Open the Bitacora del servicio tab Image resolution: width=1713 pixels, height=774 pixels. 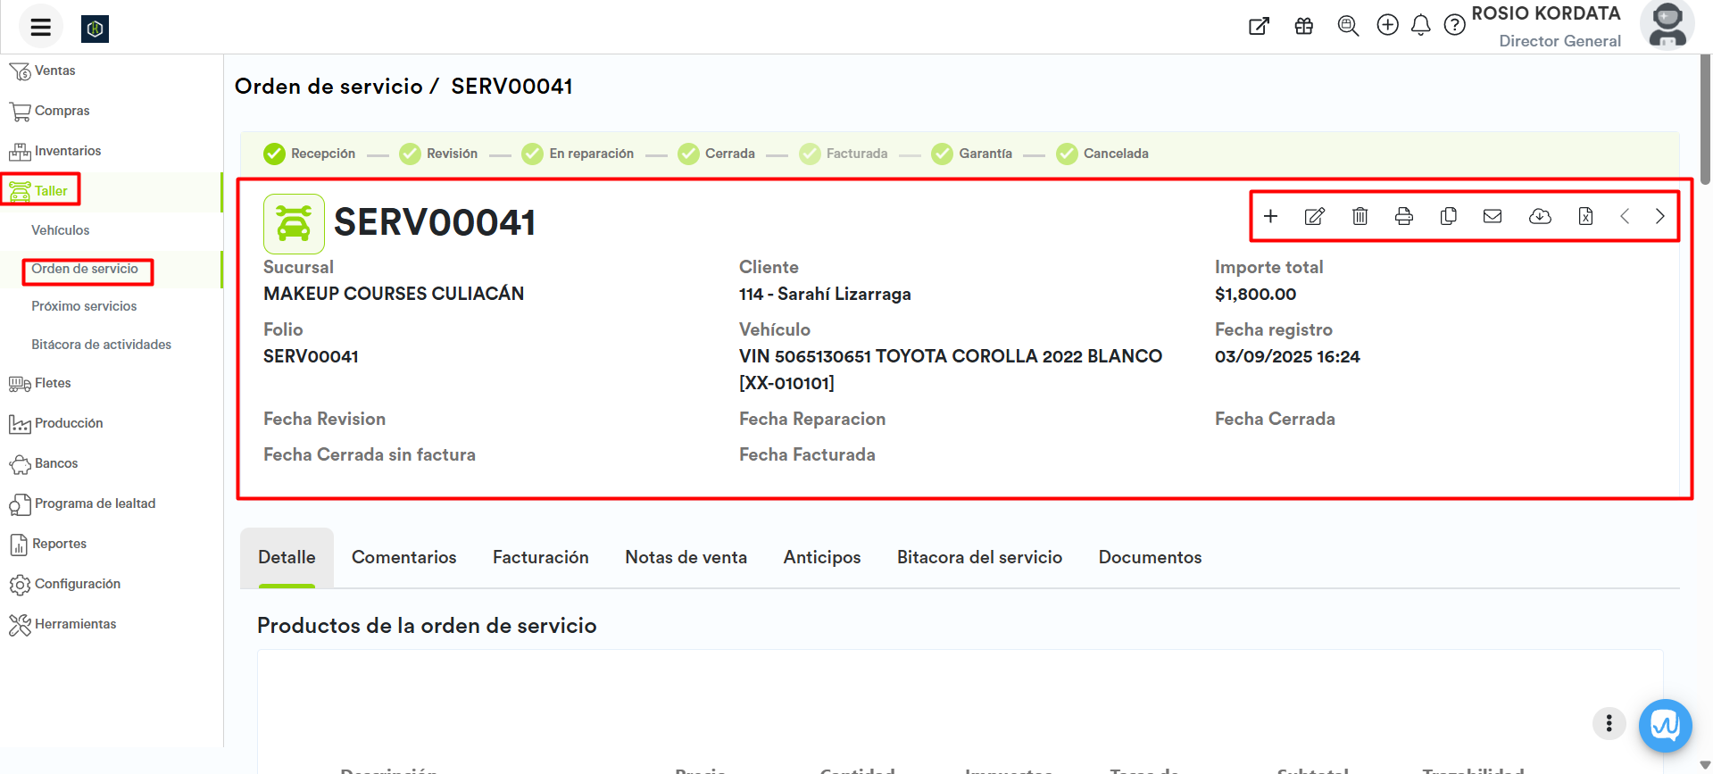point(979,557)
